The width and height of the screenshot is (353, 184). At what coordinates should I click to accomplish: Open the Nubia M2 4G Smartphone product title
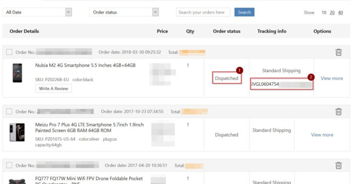point(85,65)
